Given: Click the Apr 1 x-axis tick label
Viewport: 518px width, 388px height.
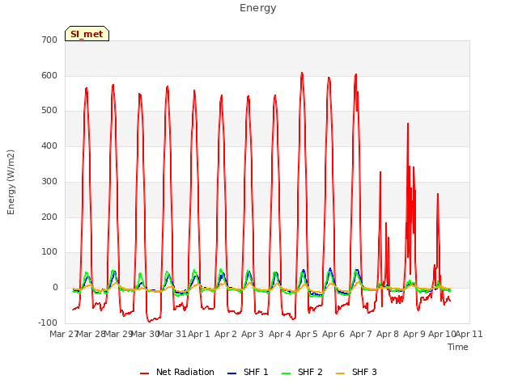Looking at the screenshot, I should click(x=199, y=334).
